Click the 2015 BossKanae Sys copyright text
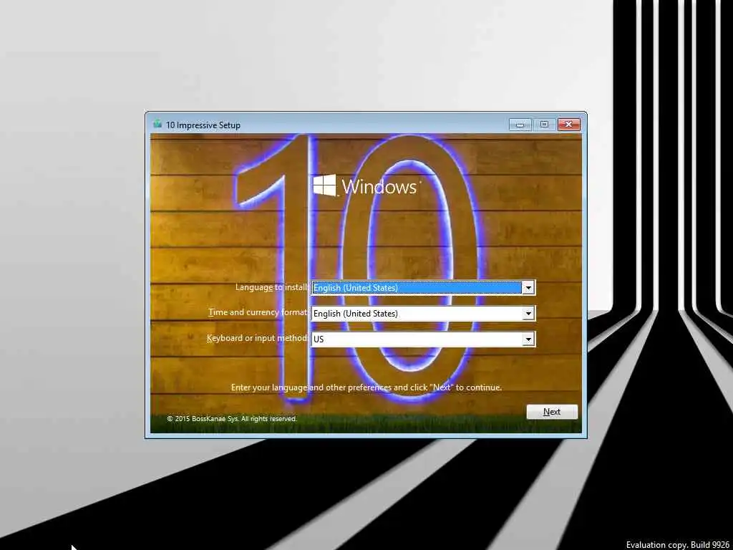 click(x=232, y=418)
